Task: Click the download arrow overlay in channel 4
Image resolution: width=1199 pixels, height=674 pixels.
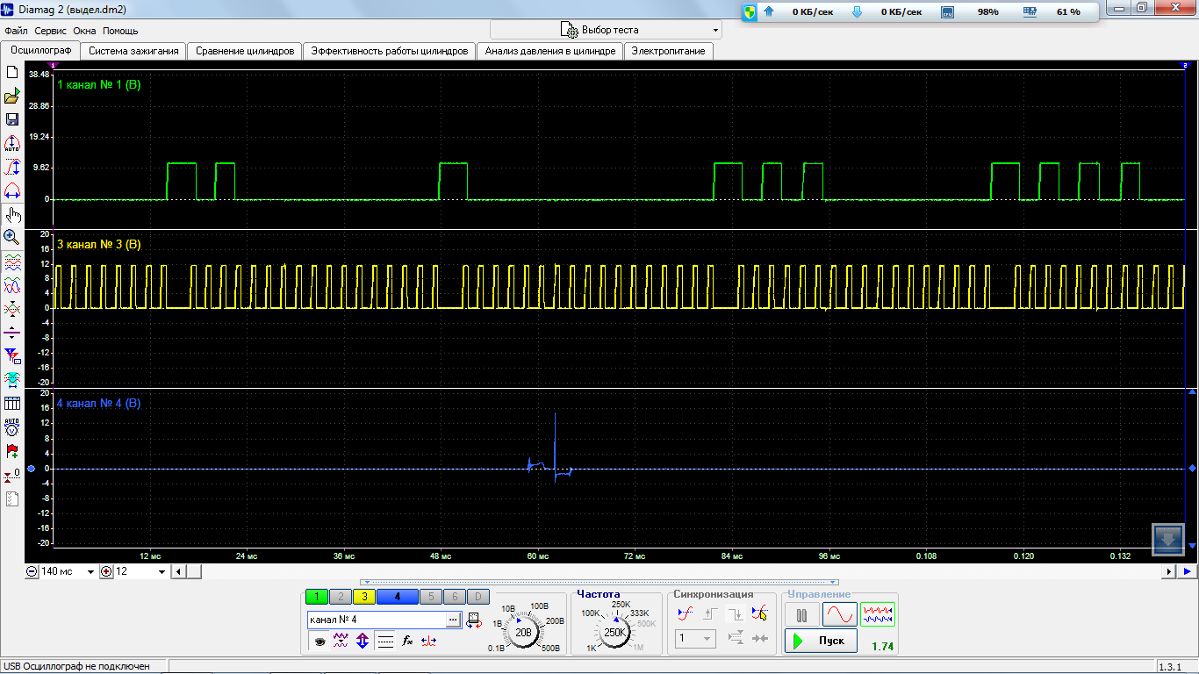Action: (1168, 540)
